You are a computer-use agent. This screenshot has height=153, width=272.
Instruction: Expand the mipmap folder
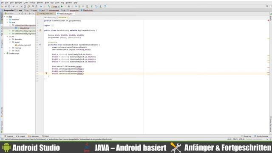click(10, 48)
